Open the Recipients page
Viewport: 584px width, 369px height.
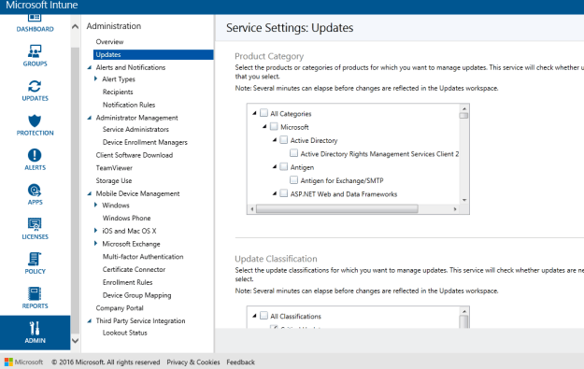[x=118, y=92]
